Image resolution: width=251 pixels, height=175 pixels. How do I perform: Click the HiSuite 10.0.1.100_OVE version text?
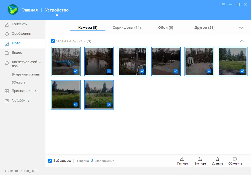pos(20,171)
